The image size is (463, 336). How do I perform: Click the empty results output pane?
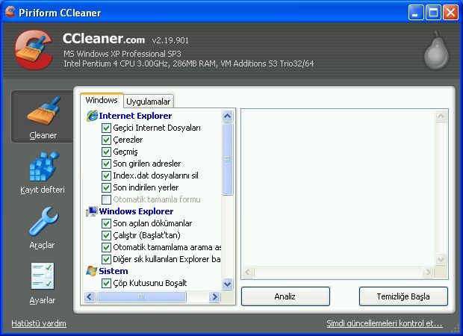pos(338,187)
